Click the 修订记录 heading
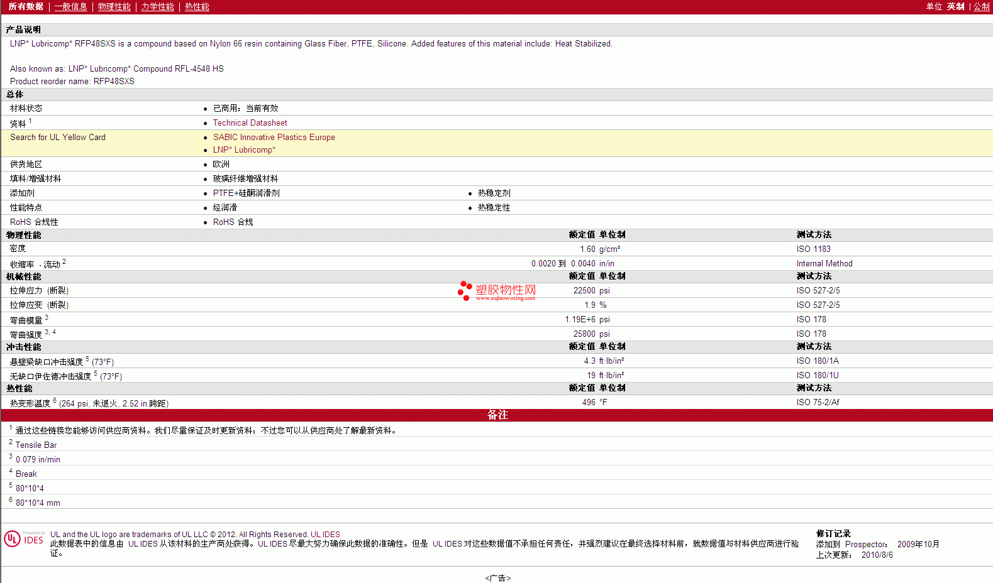 [x=833, y=534]
